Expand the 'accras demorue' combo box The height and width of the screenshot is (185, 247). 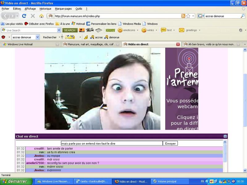pyautogui.click(x=38, y=37)
